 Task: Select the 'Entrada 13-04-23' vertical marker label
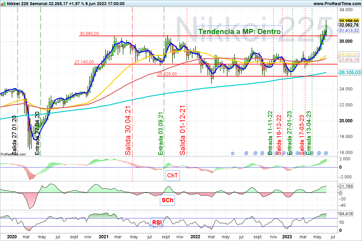coord(309,133)
